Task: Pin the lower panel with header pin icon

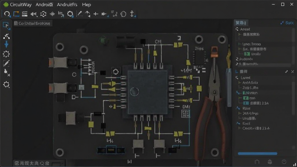Action: pos(286,72)
